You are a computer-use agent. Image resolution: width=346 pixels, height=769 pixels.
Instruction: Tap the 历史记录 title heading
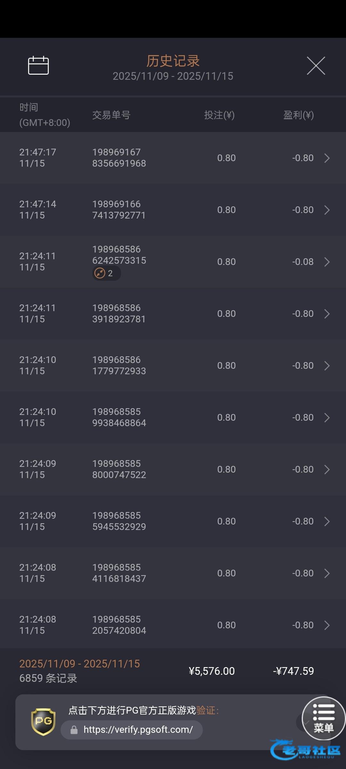[173, 61]
